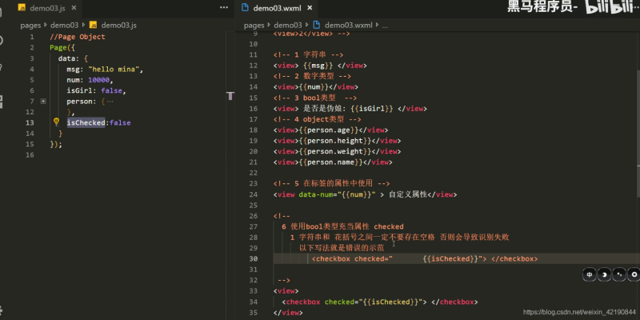This screenshot has height=320, width=640.
Task: Open IME toolbar settings circle icon
Action: pos(634,274)
